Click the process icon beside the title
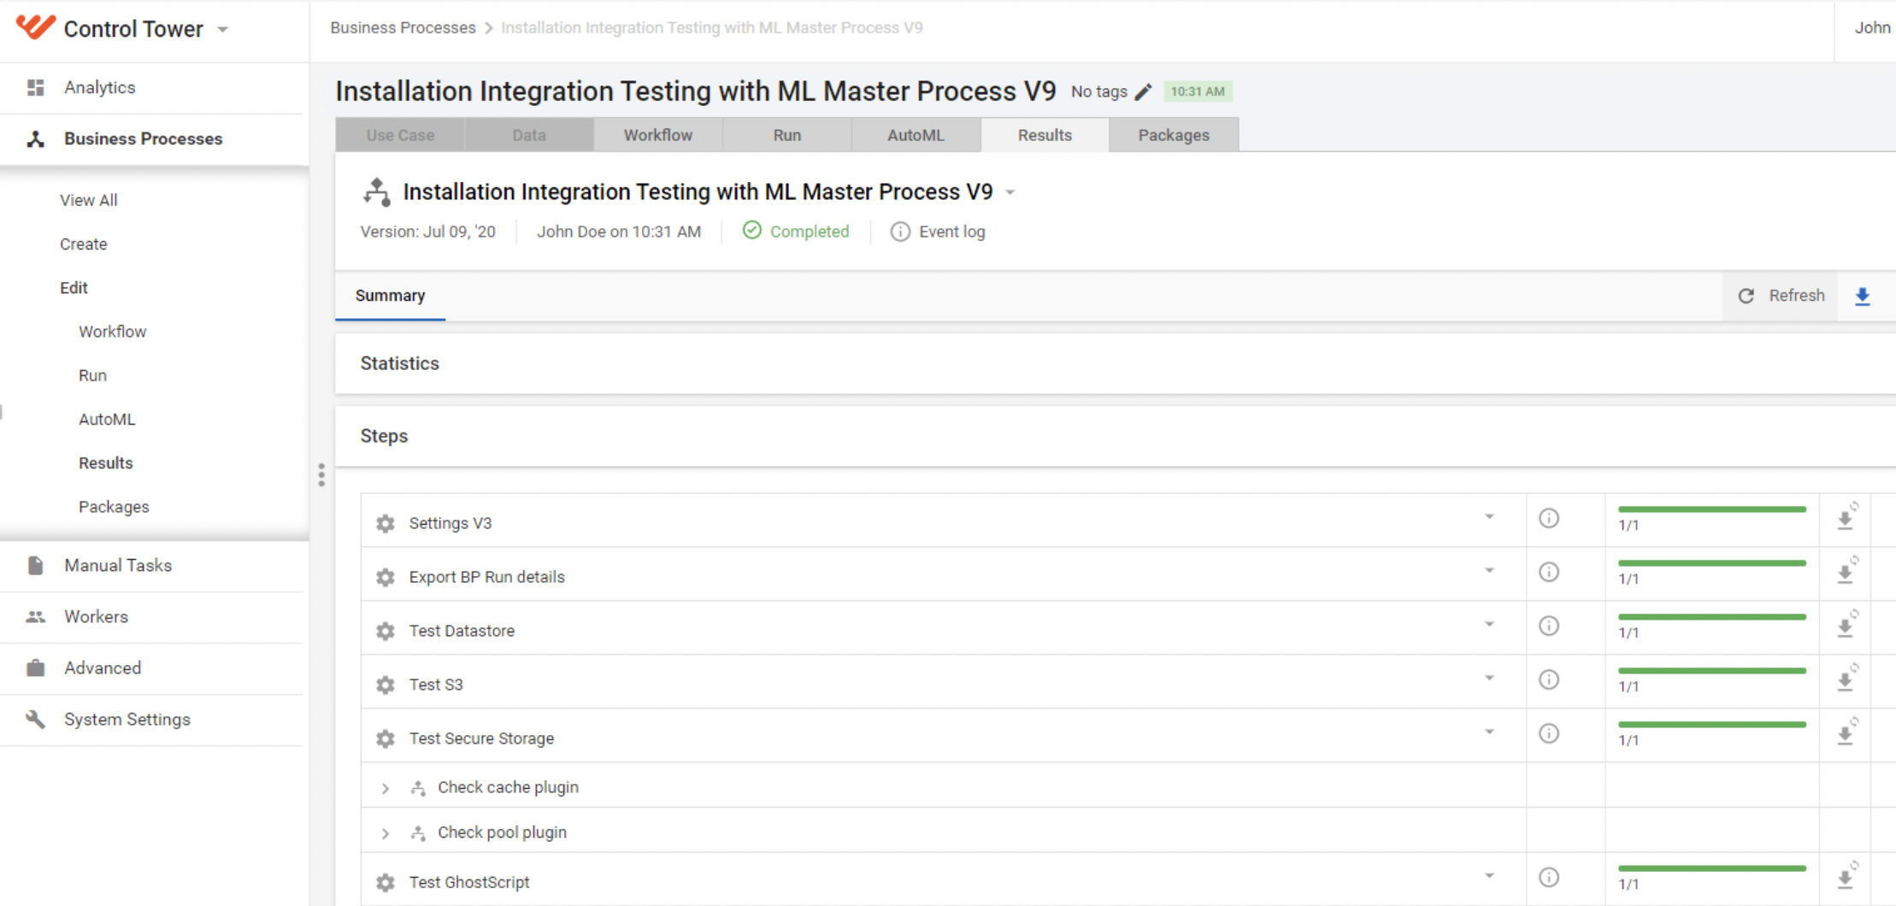 [x=376, y=191]
